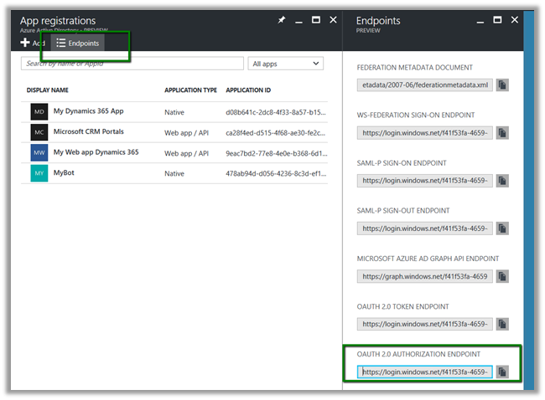Open the All apps filter dropdown
Screen dimensions: 545x400
287,64
